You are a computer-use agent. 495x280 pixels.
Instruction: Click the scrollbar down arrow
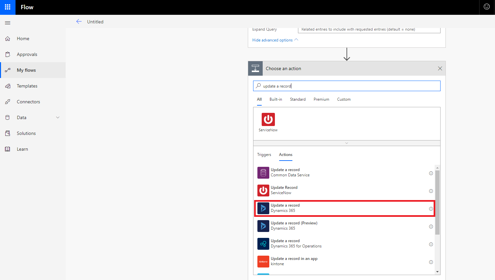point(438,271)
